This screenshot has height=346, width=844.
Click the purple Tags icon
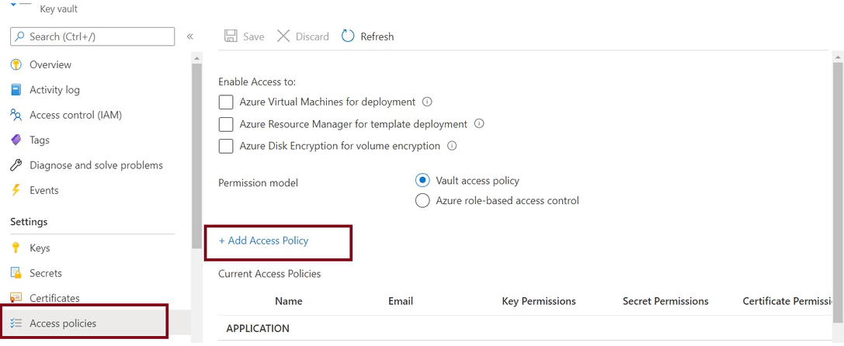point(16,140)
